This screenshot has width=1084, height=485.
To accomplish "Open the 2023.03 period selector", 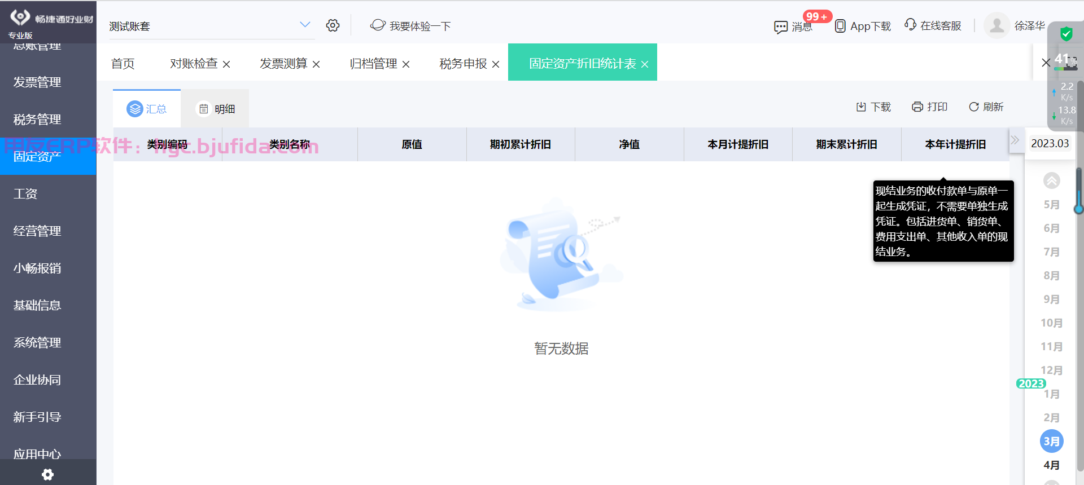I will (x=1050, y=143).
